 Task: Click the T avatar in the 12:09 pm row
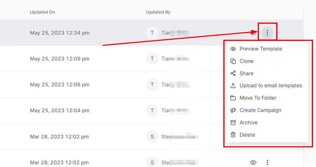pyautogui.click(x=152, y=59)
